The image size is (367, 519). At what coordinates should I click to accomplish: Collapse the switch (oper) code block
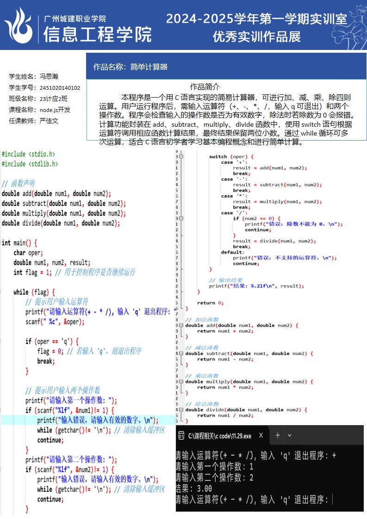point(181,157)
